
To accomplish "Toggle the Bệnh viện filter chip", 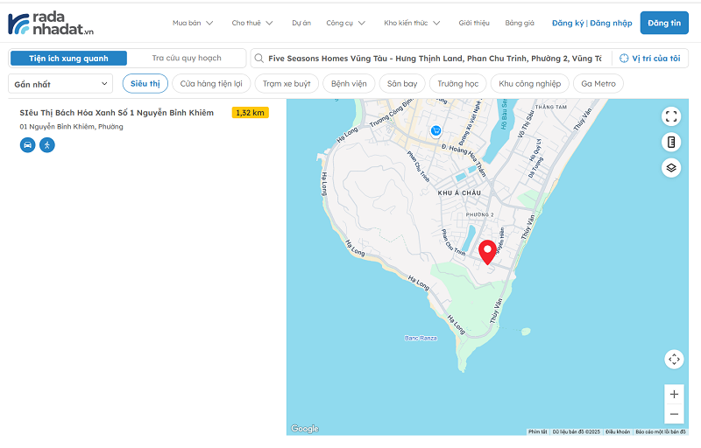I will point(349,84).
